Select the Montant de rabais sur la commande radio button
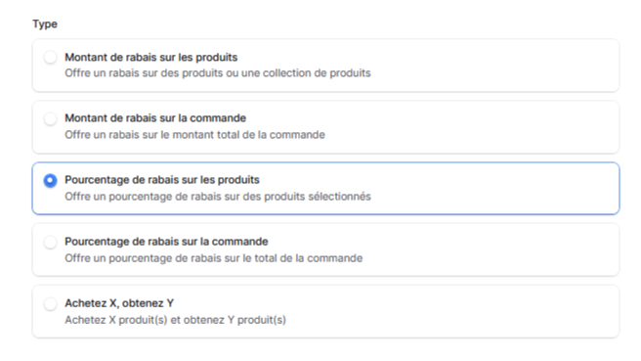Screen dimensions: 641x361 (50, 118)
